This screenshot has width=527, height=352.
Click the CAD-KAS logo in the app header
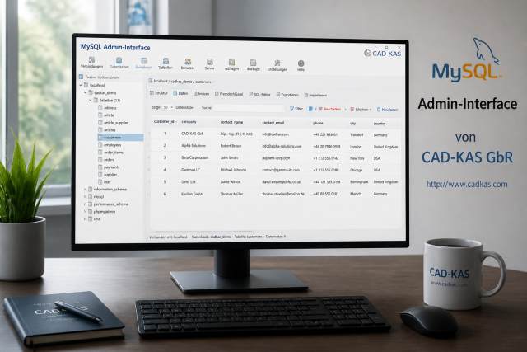[382, 53]
